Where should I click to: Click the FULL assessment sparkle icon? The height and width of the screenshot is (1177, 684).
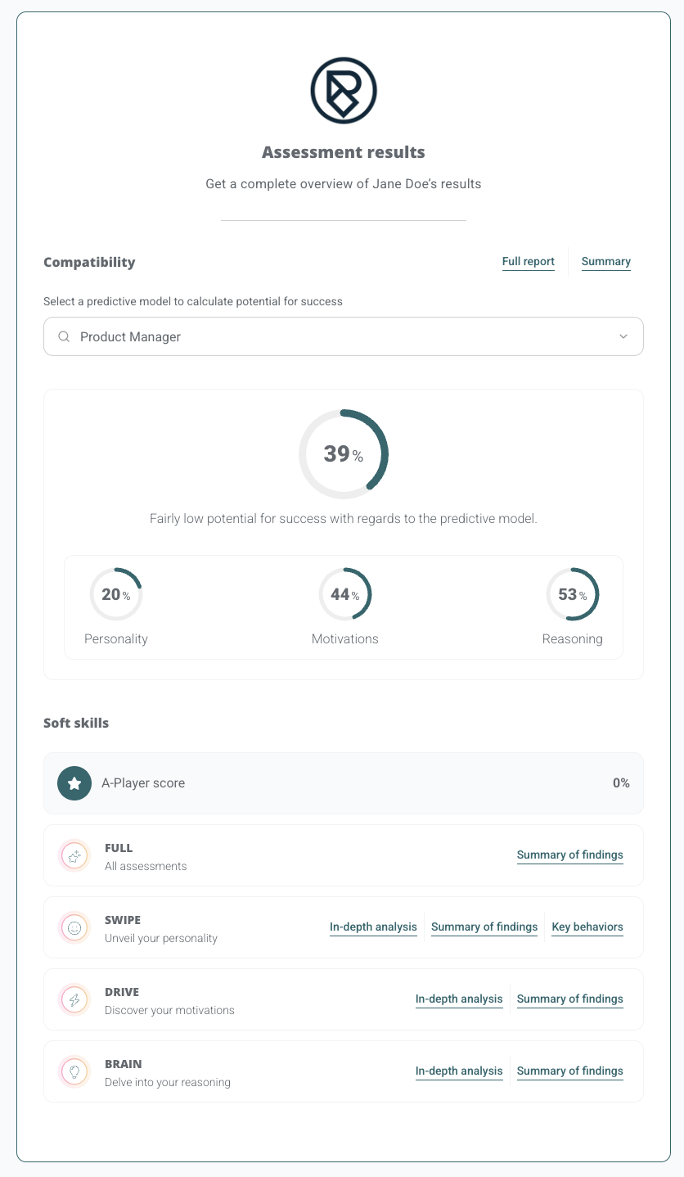tap(74, 856)
